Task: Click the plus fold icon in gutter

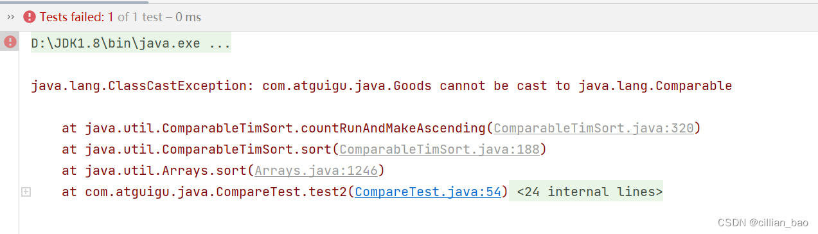Action: [26, 192]
